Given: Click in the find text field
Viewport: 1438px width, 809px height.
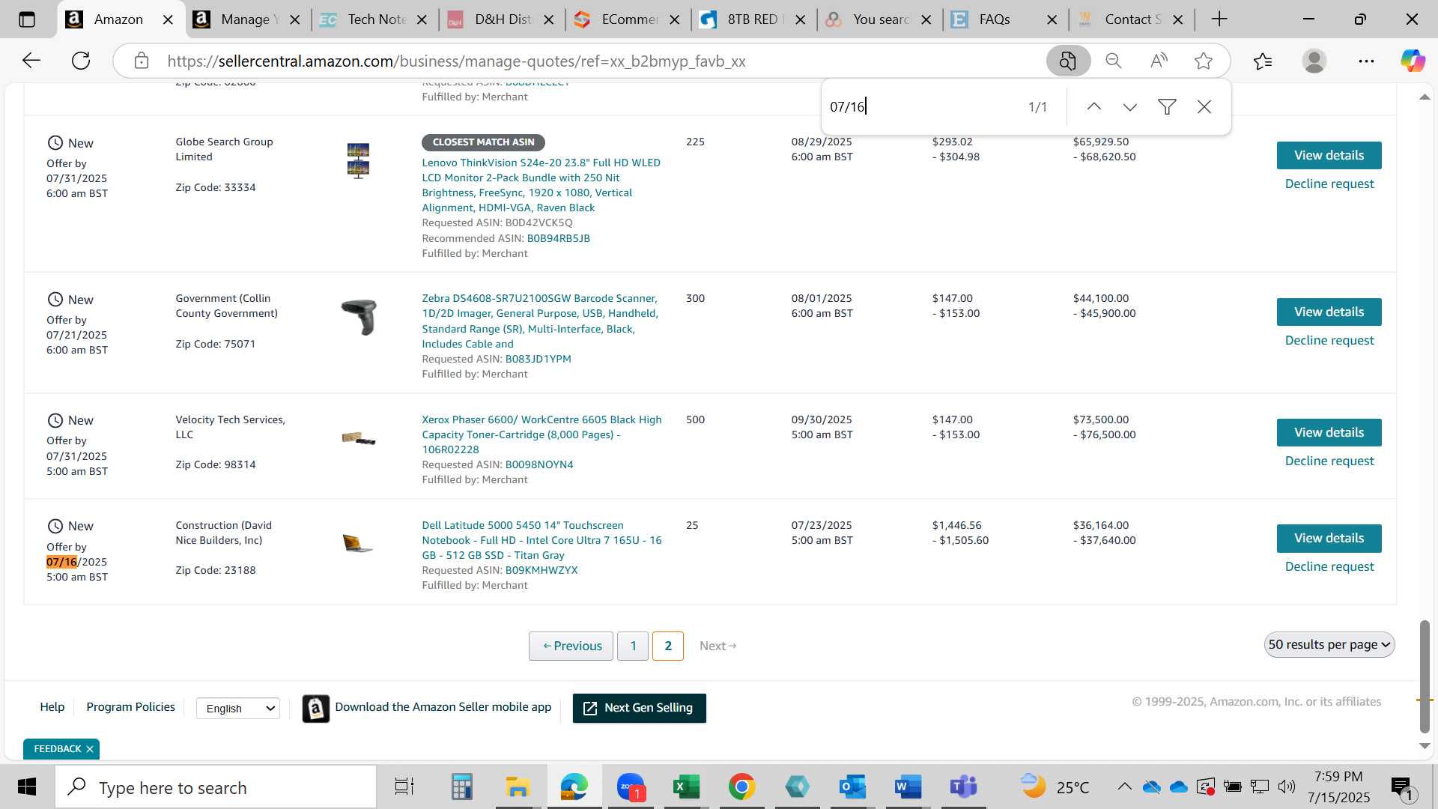Looking at the screenshot, I should pyautogui.click(x=921, y=107).
